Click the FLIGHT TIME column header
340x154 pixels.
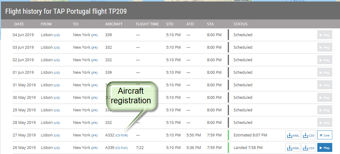click(147, 24)
